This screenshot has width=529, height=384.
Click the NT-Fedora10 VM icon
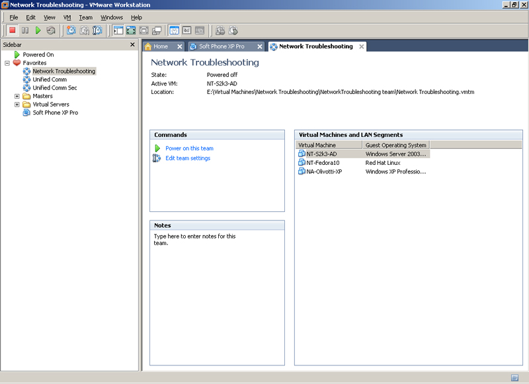(302, 162)
